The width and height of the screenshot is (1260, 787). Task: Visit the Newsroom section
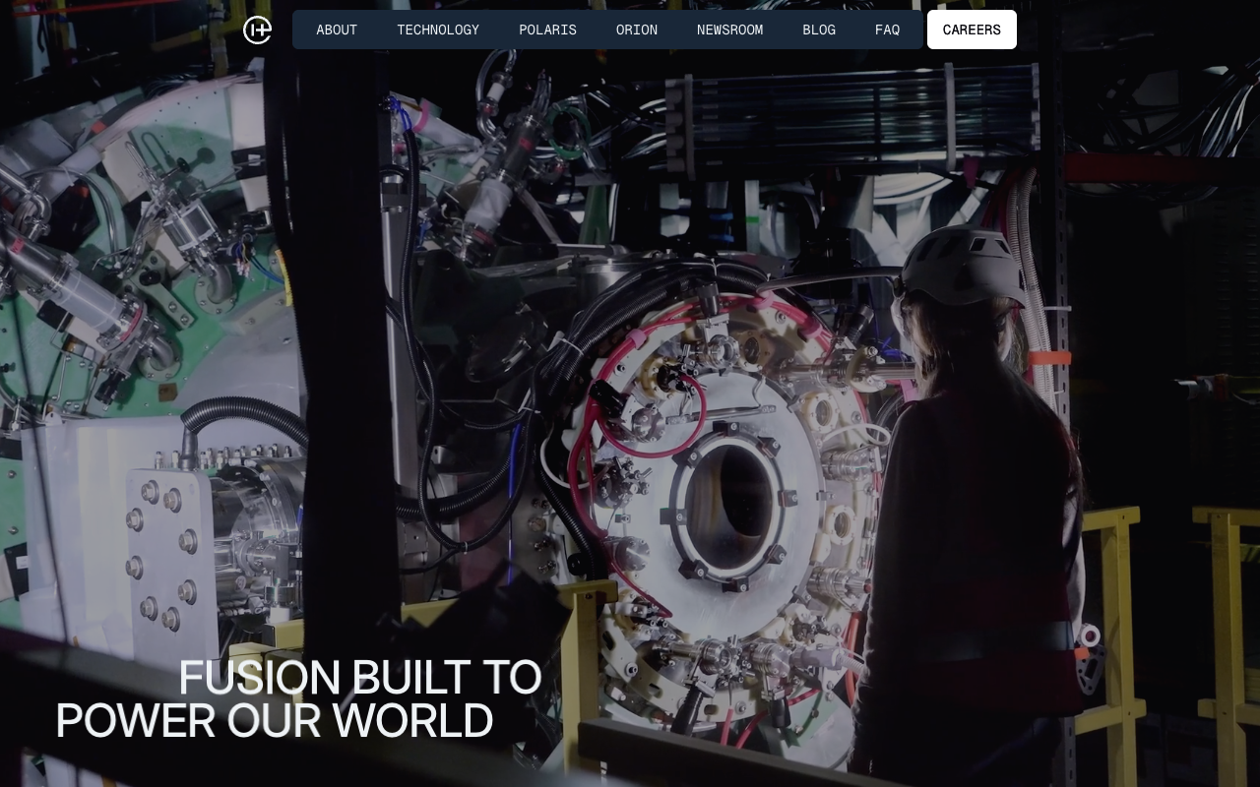point(729,30)
